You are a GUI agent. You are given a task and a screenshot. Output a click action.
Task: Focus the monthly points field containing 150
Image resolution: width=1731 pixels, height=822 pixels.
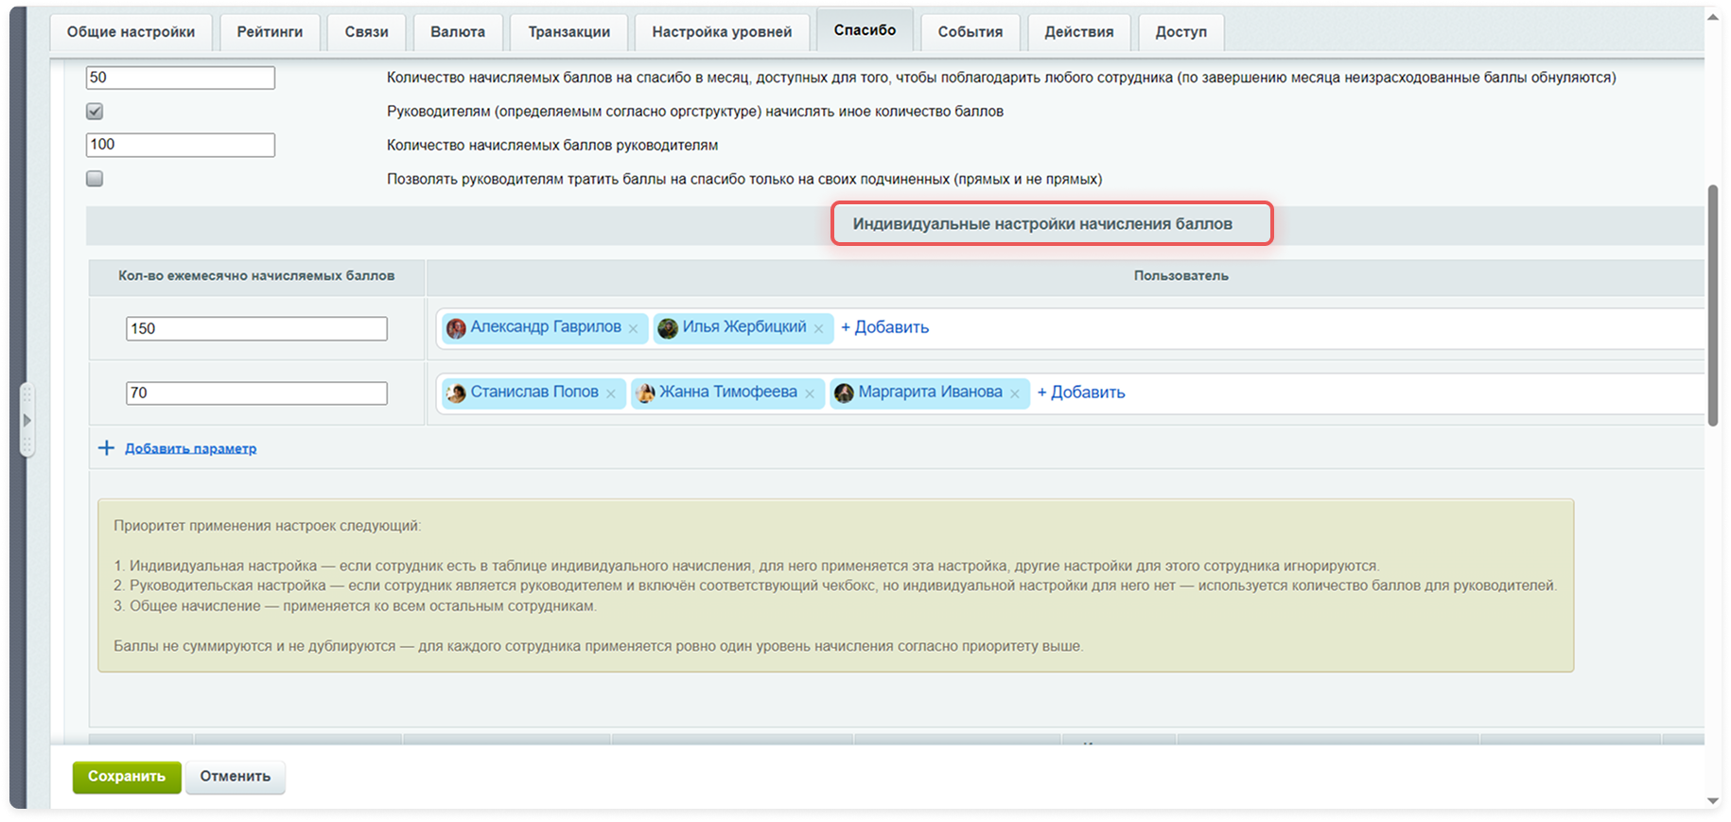pos(256,328)
